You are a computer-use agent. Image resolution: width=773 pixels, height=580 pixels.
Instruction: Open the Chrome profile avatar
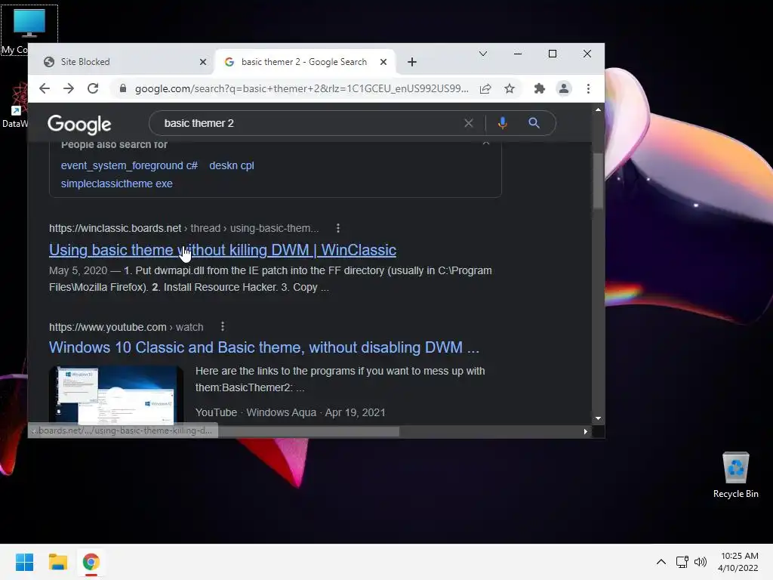click(x=563, y=89)
